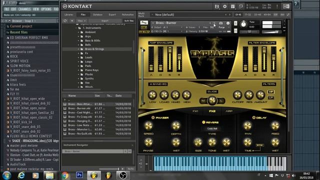320x180 pixels.
Task: Toggle the M glide mode button
Action: (x=203, y=100)
